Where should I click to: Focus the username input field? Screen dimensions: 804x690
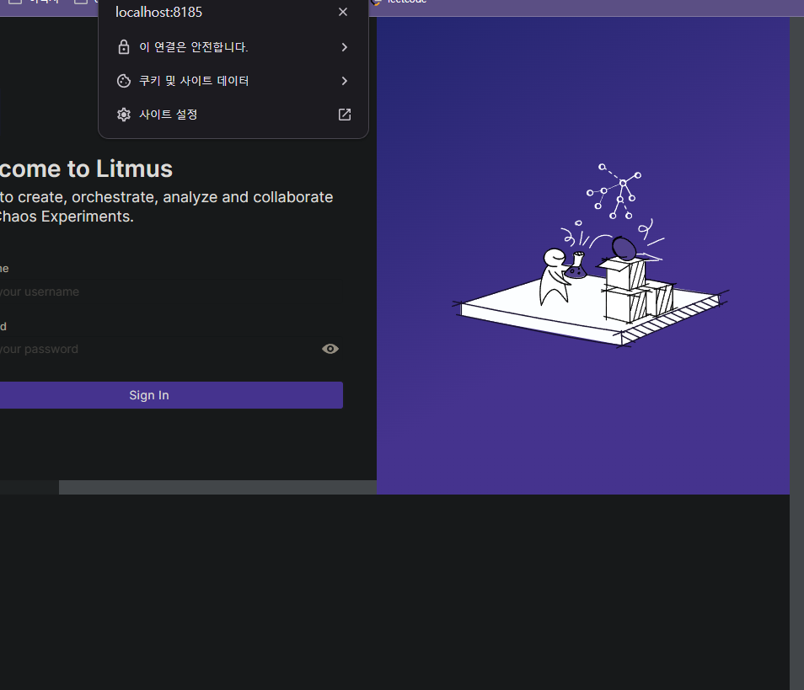(171, 292)
